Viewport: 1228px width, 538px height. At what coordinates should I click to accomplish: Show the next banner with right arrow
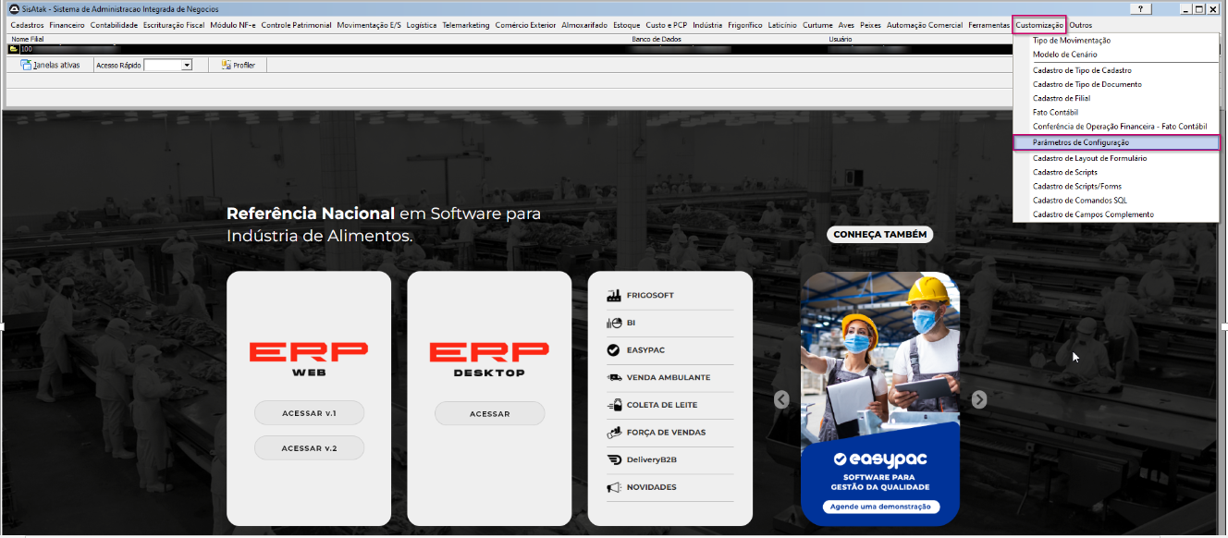(x=979, y=399)
